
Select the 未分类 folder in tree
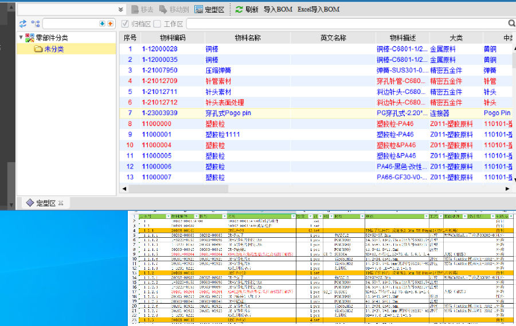click(x=53, y=49)
